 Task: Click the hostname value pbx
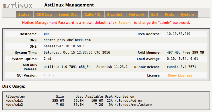click(x=47, y=34)
